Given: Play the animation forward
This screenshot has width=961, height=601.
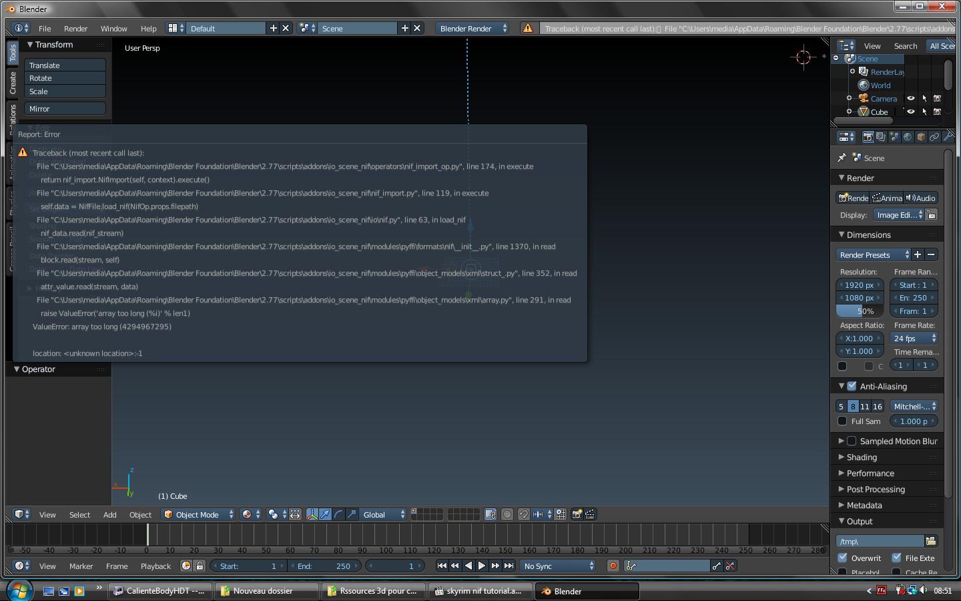Looking at the screenshot, I should tap(482, 566).
